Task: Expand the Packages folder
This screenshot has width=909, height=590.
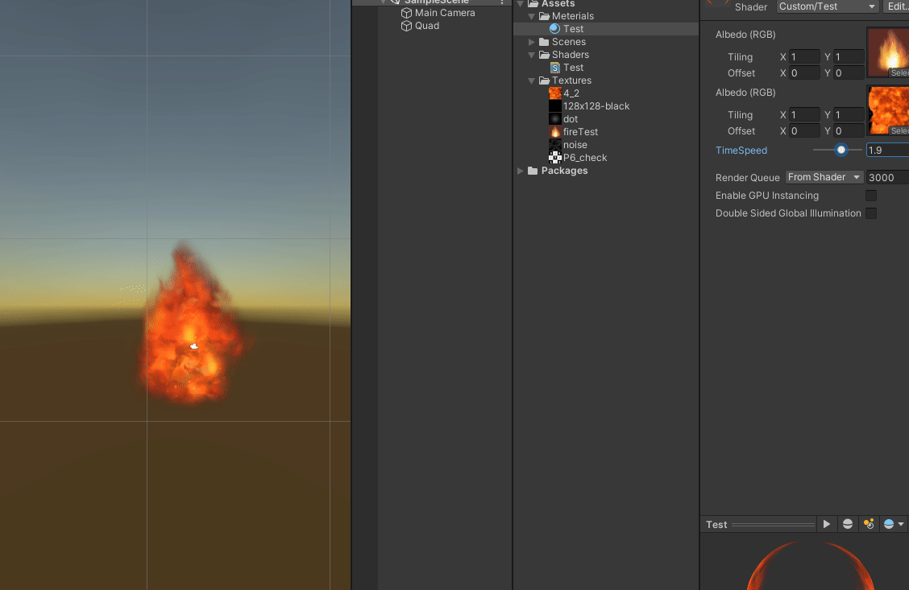Action: coord(521,171)
